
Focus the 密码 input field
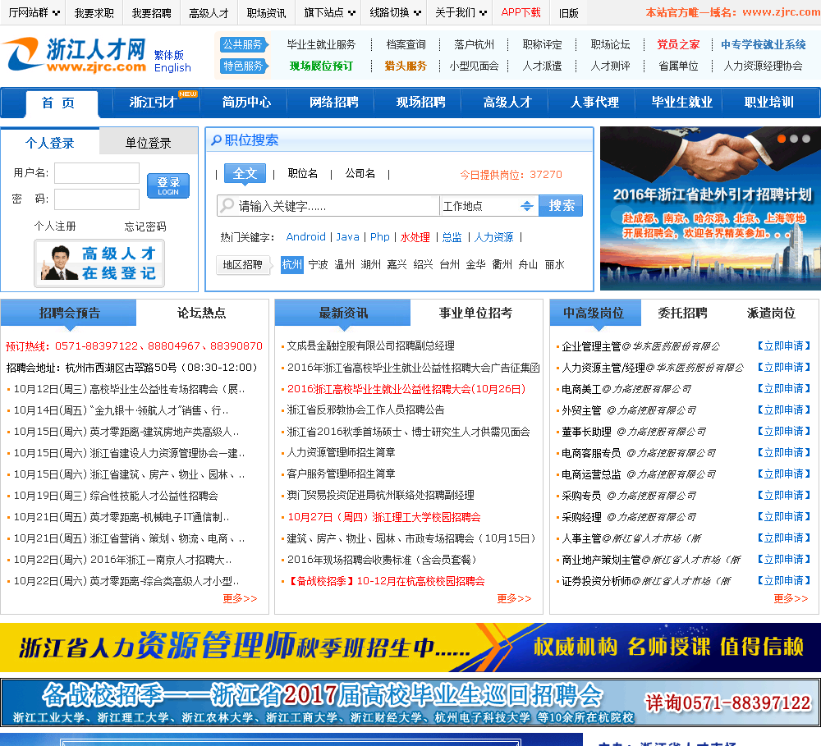[x=97, y=199]
